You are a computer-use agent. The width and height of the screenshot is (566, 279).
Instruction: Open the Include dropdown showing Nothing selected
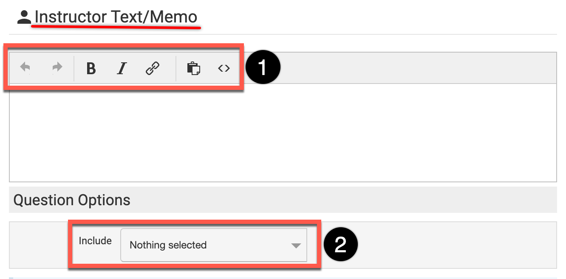point(213,245)
